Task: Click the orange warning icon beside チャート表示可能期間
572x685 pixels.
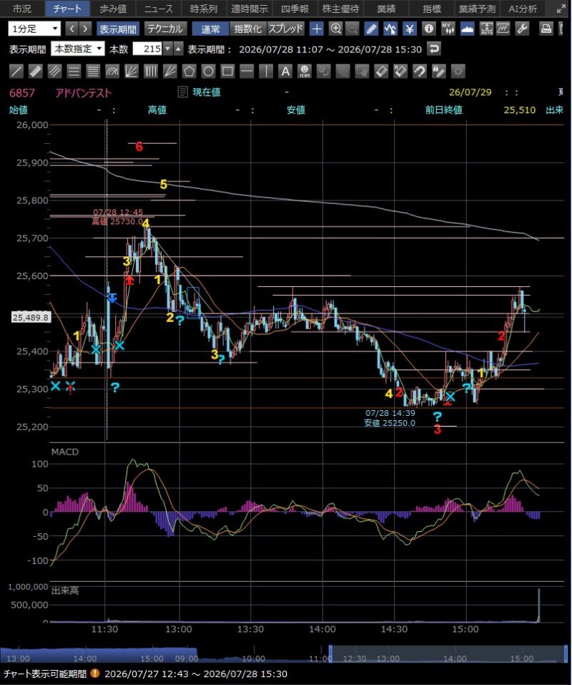Action: (x=94, y=674)
